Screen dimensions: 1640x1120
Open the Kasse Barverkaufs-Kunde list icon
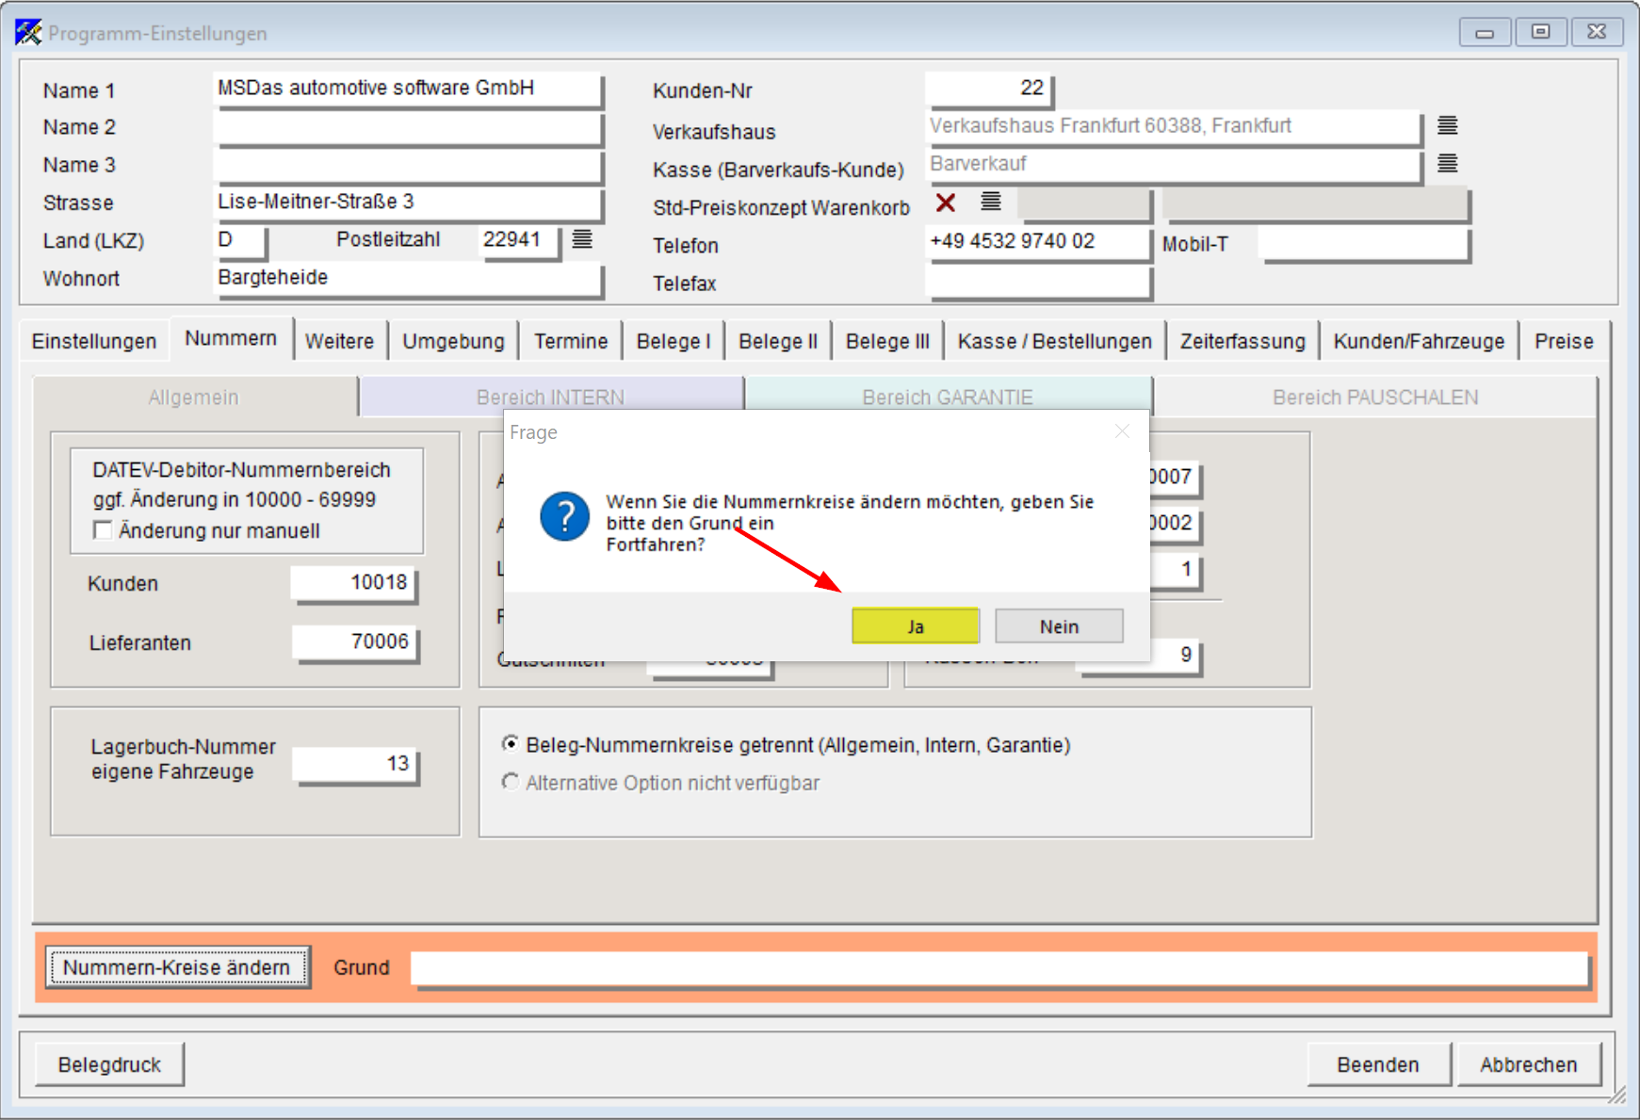coord(1447,164)
